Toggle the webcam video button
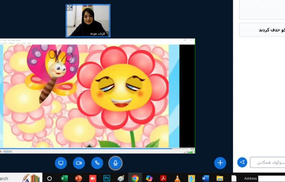Viewport: 285px width, 182px height. point(79,163)
